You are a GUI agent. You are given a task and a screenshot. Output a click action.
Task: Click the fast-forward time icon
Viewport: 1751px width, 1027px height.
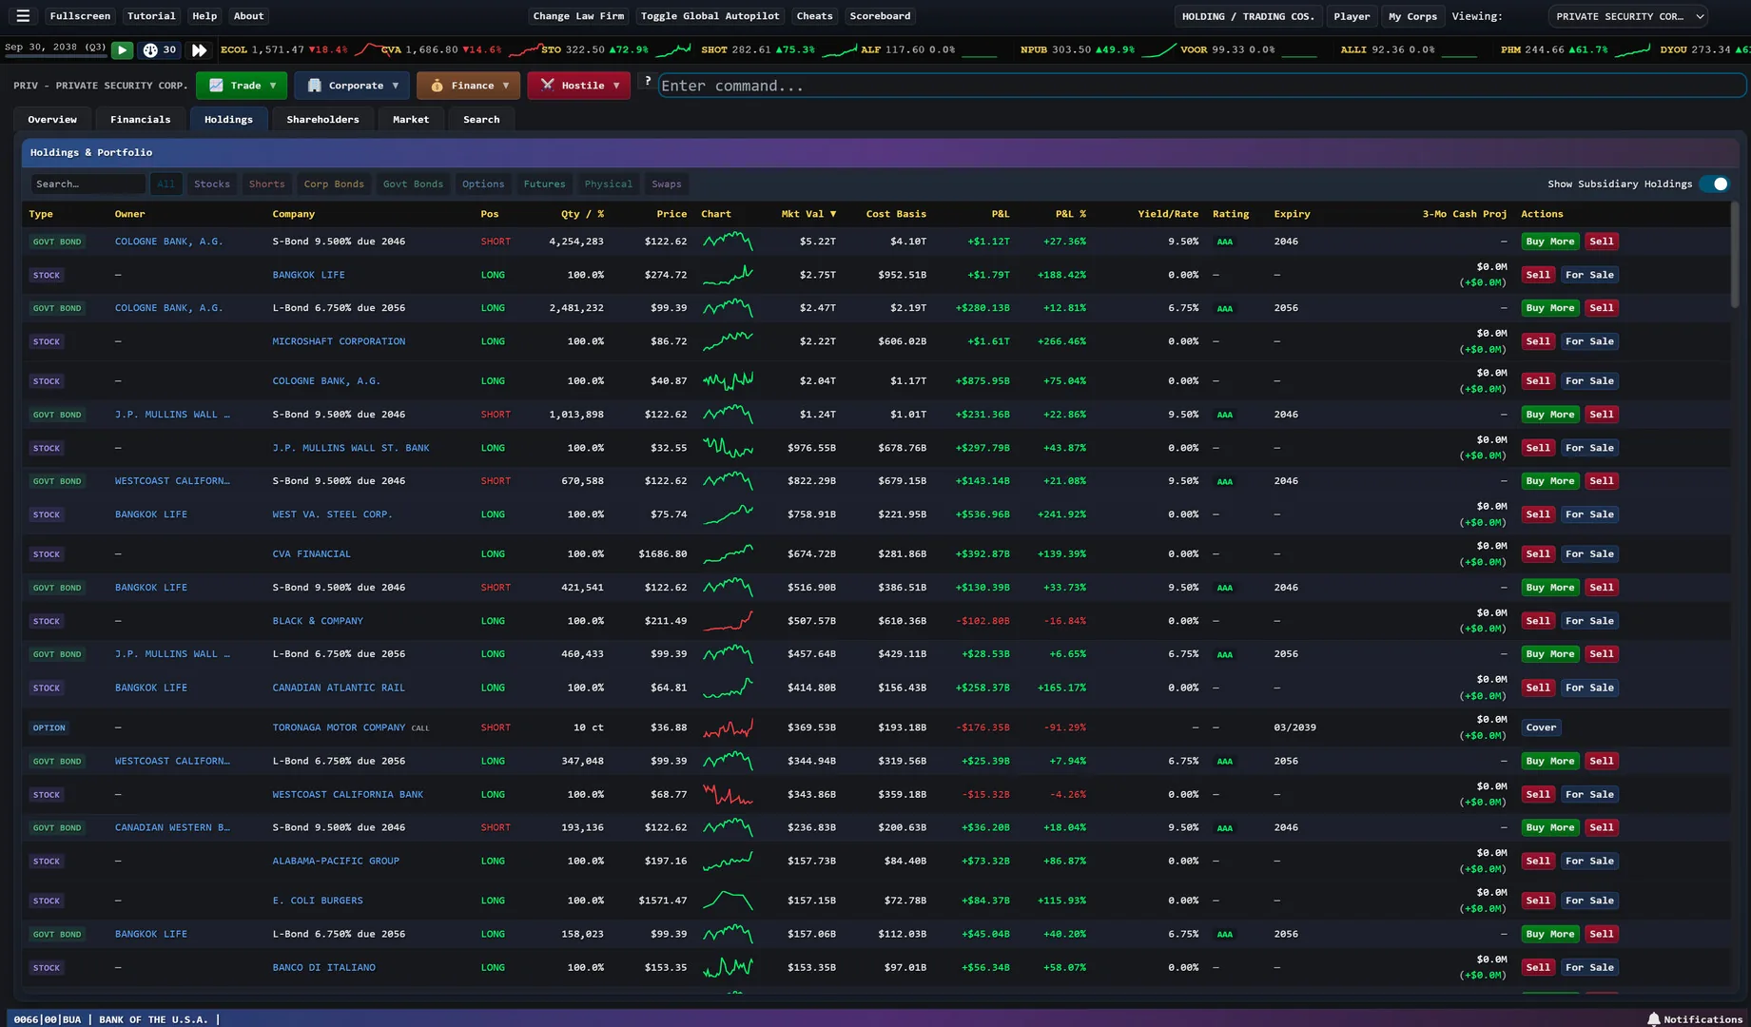[x=199, y=50]
